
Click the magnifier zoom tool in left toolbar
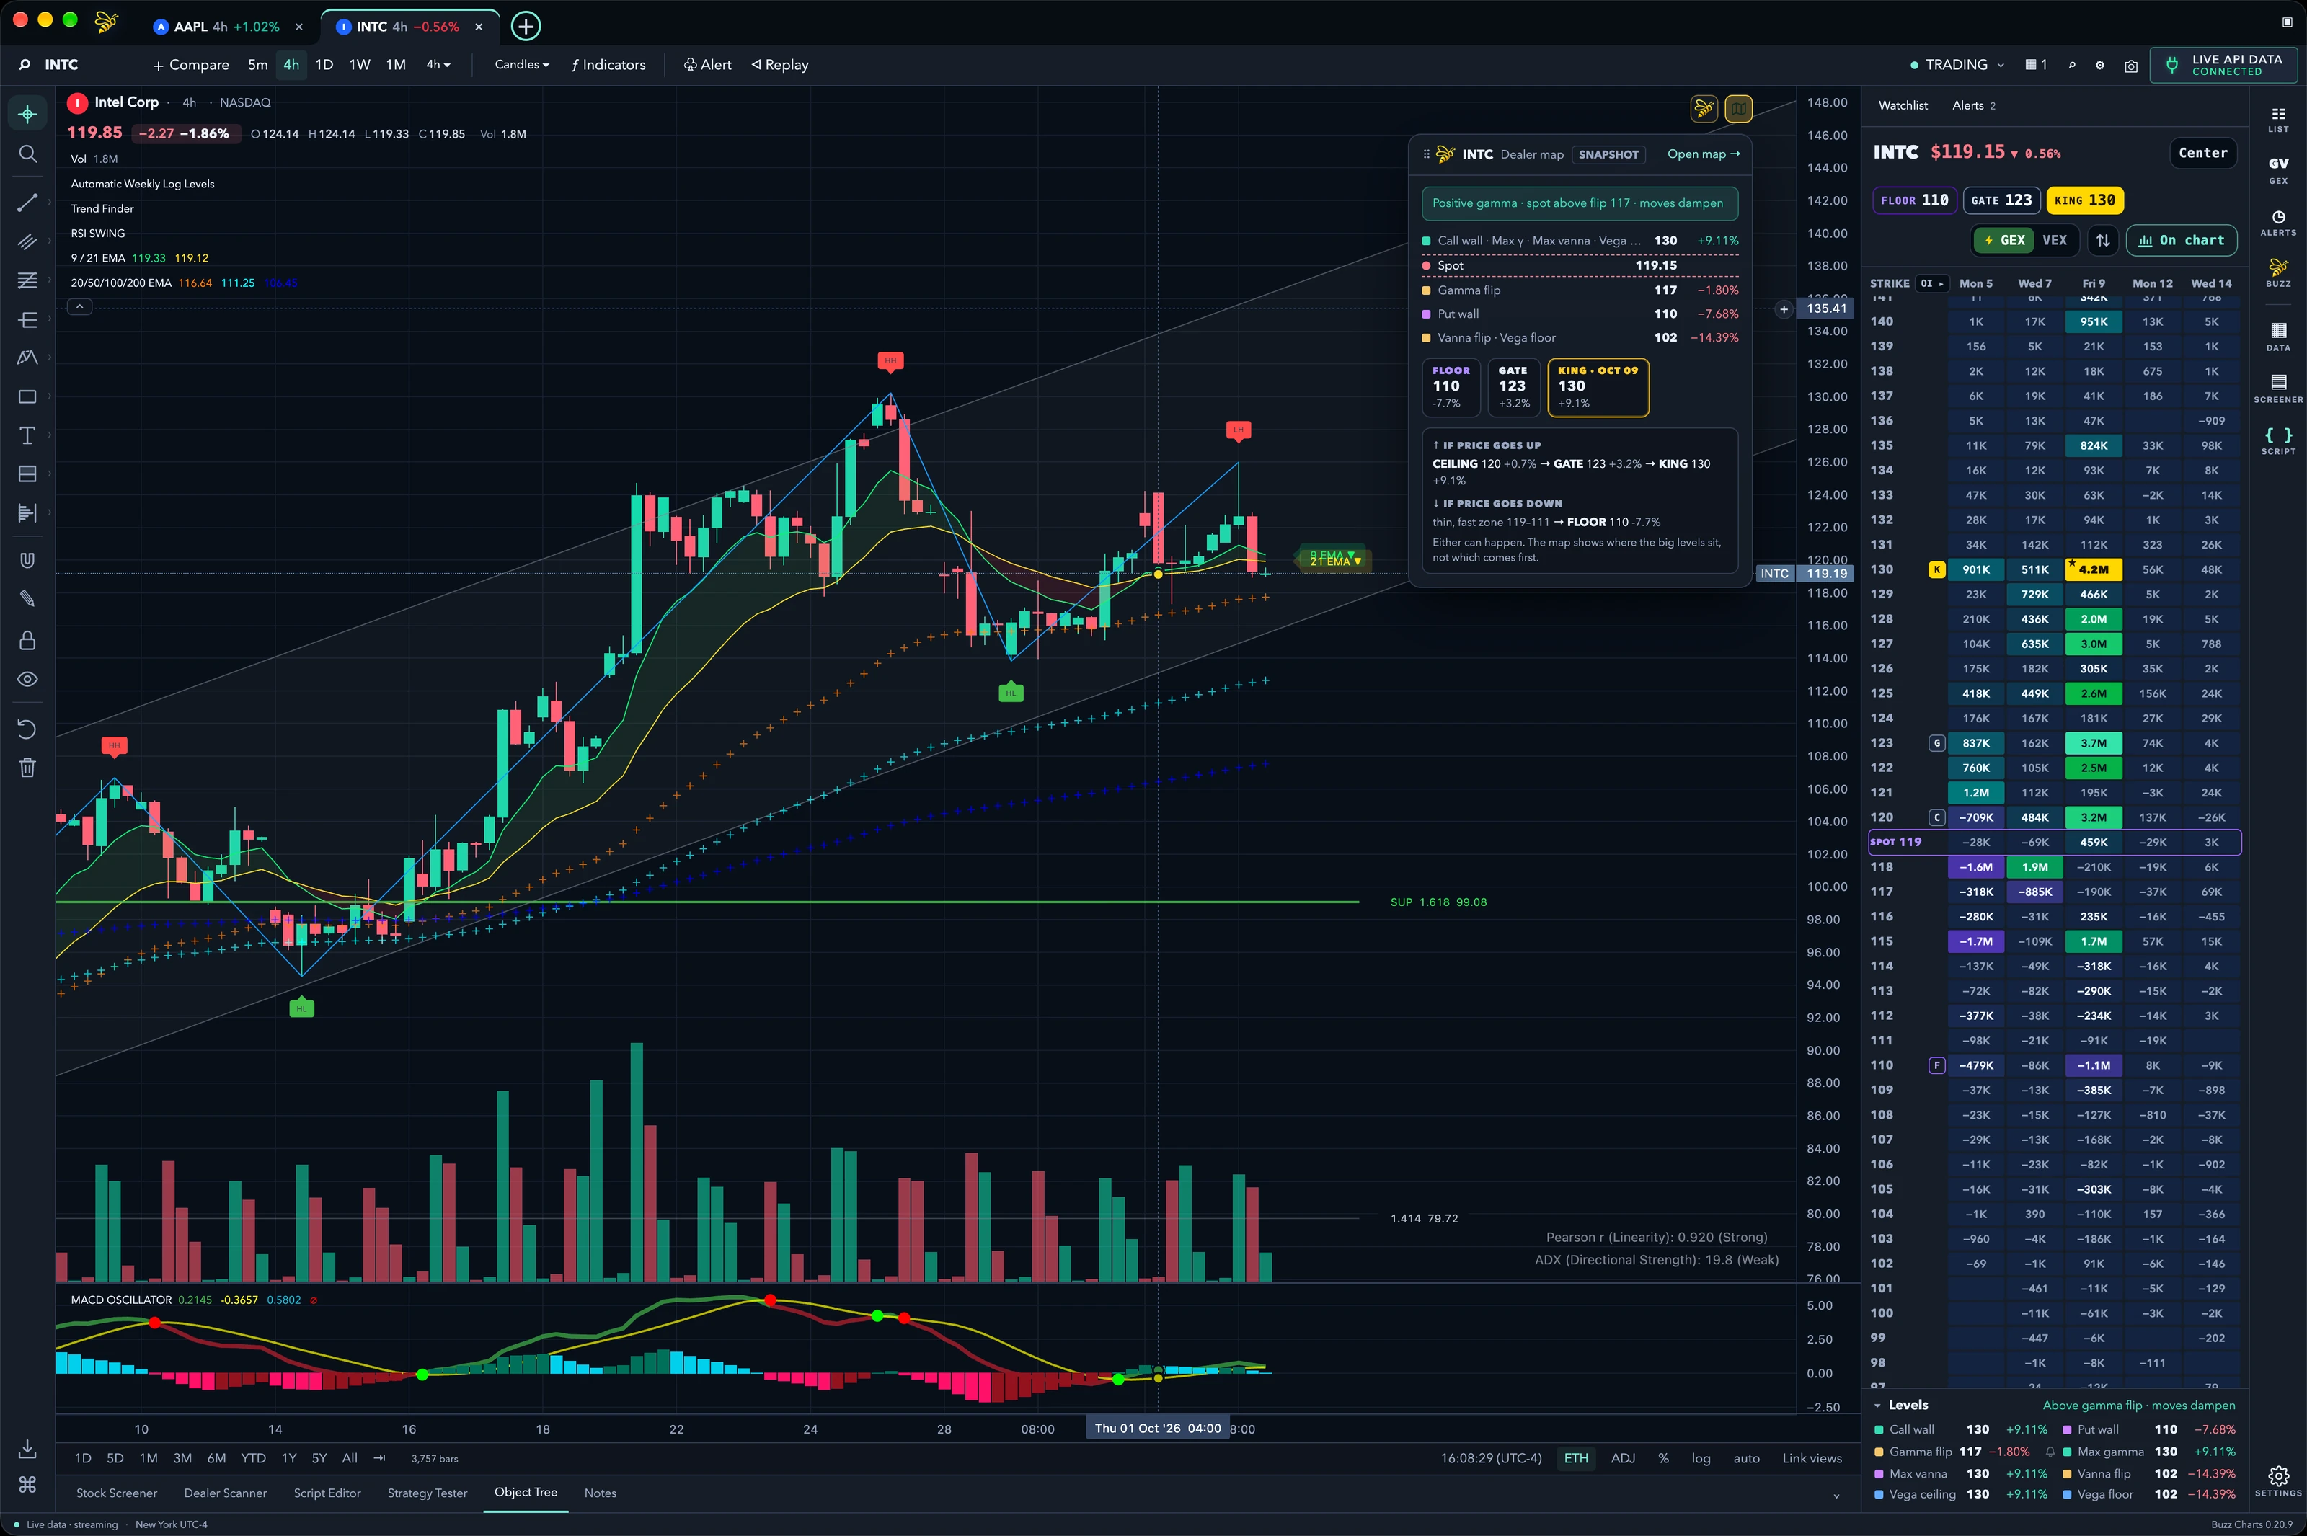27,154
